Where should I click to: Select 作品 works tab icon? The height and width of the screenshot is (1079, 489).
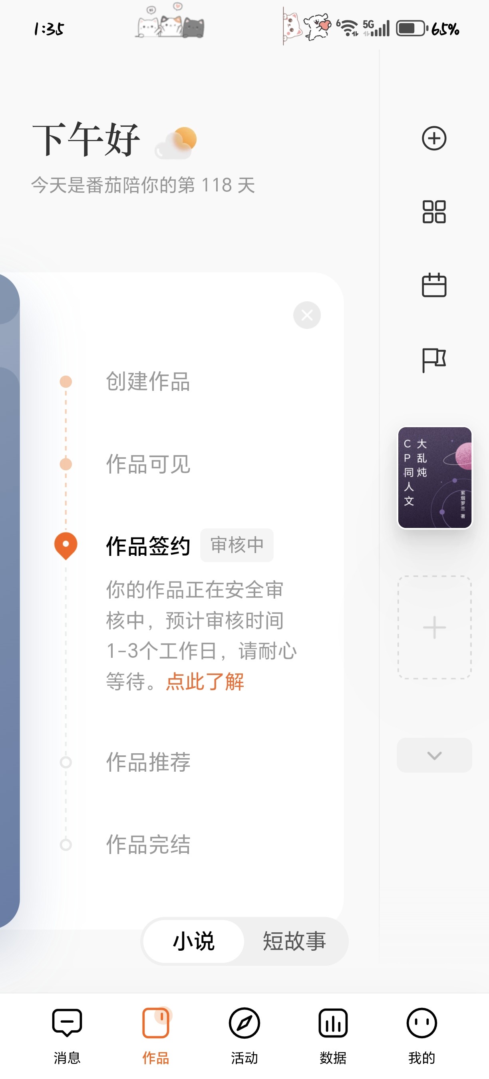(156, 1023)
